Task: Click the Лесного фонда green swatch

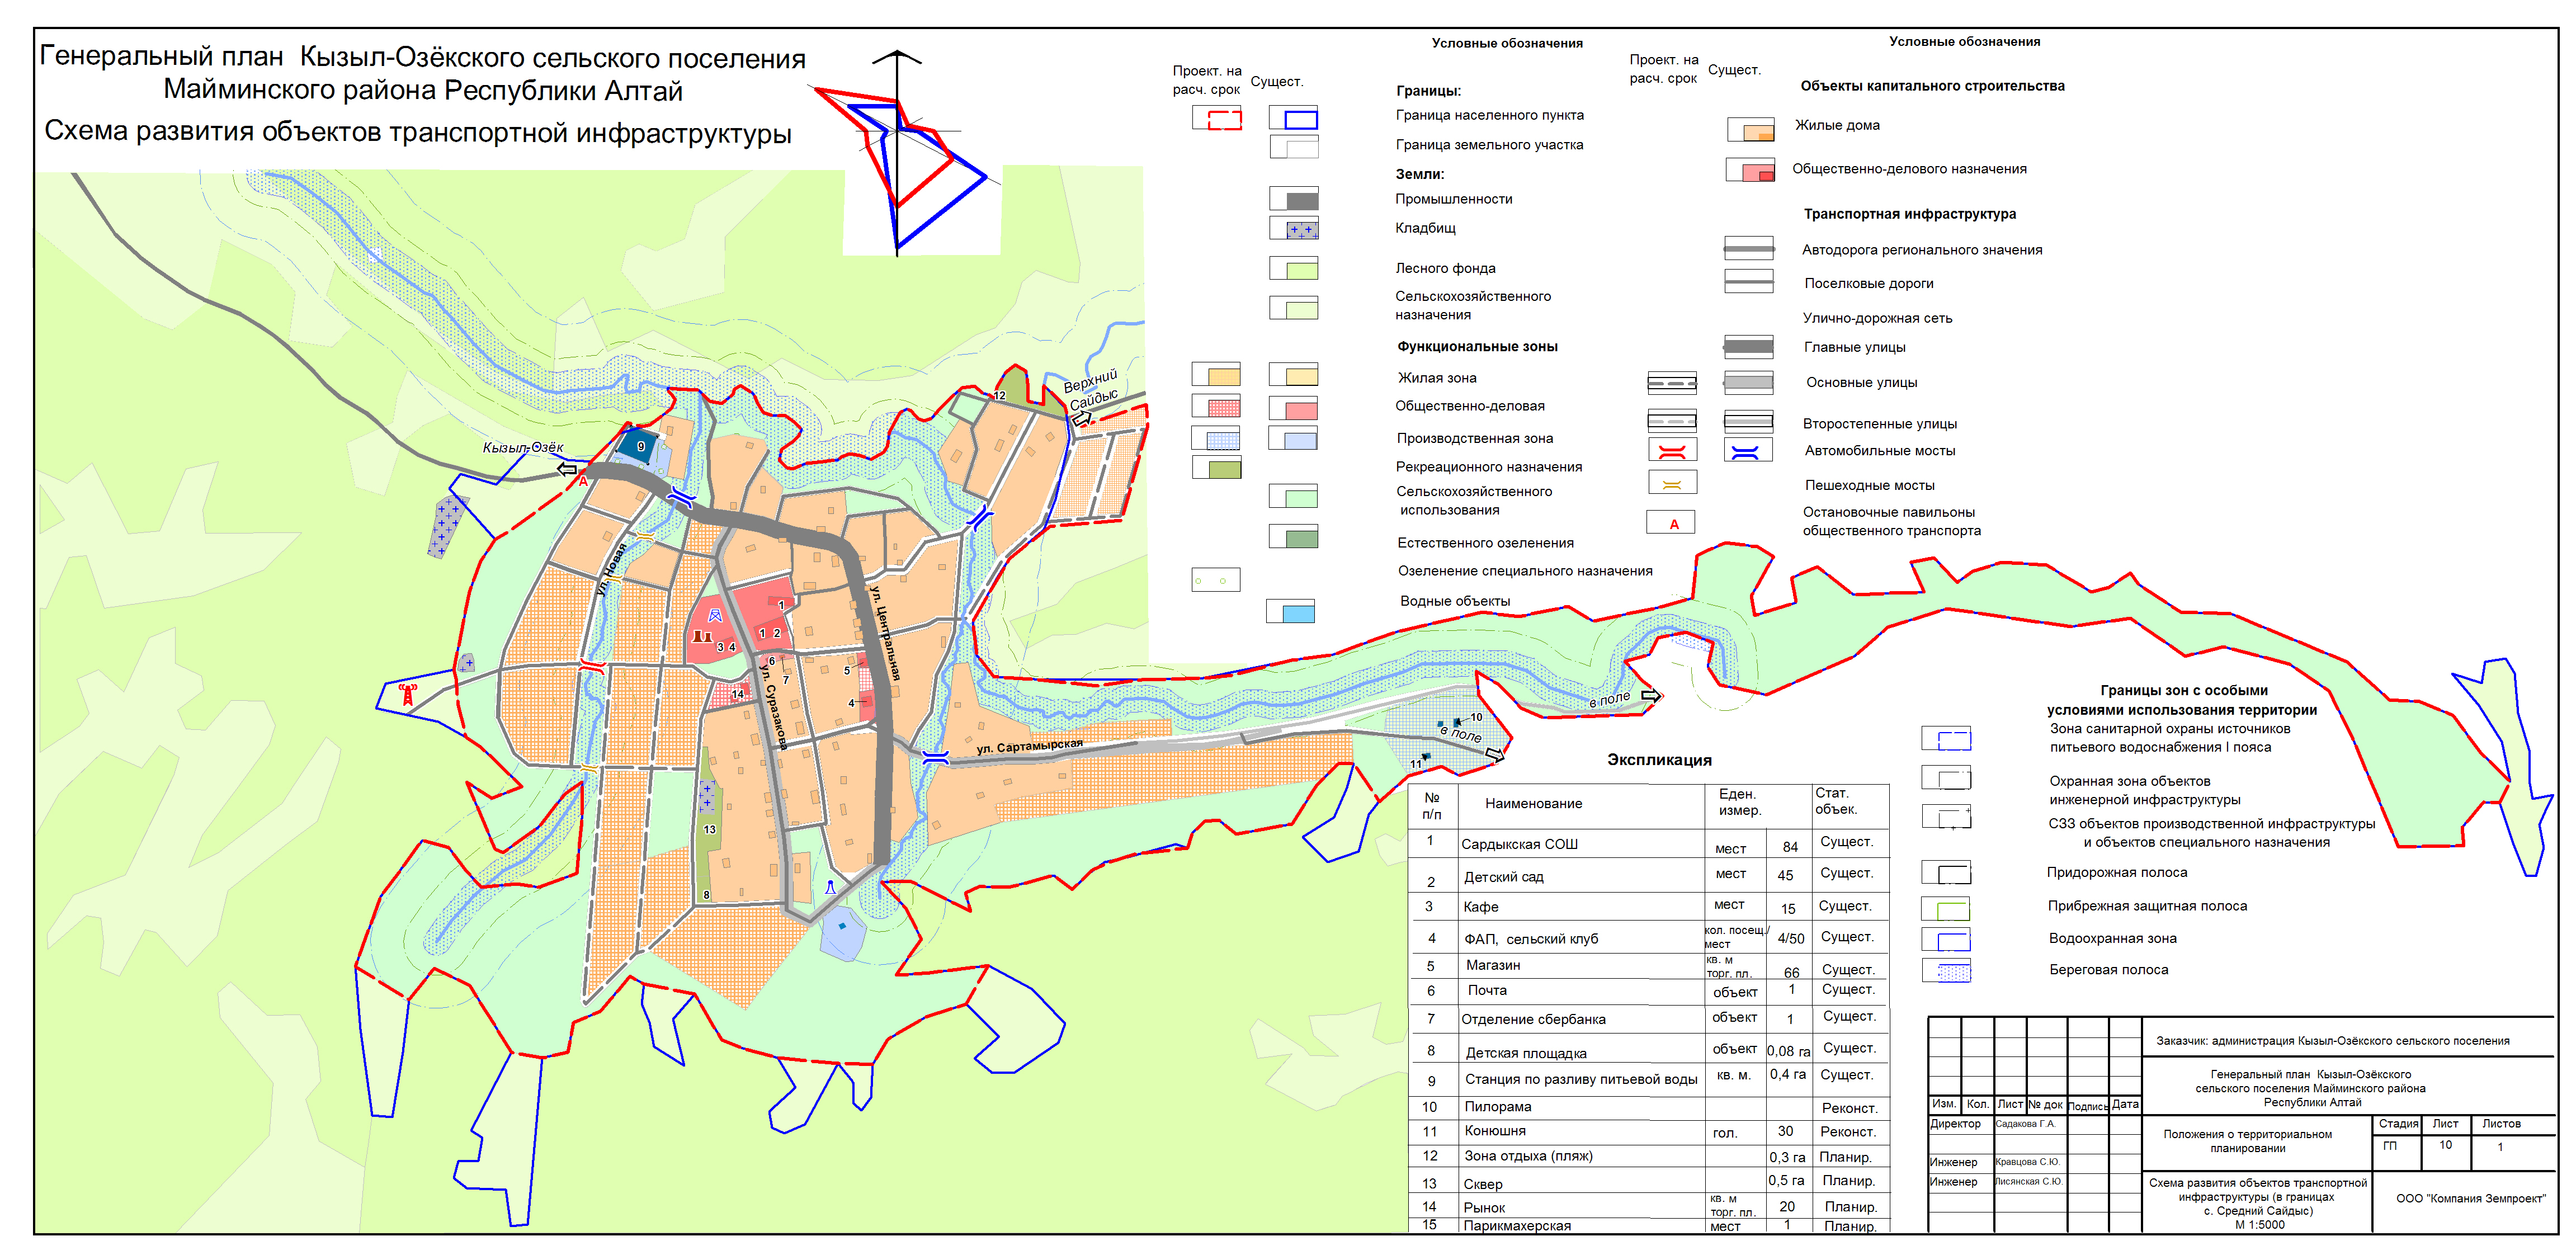Action: [x=1294, y=268]
